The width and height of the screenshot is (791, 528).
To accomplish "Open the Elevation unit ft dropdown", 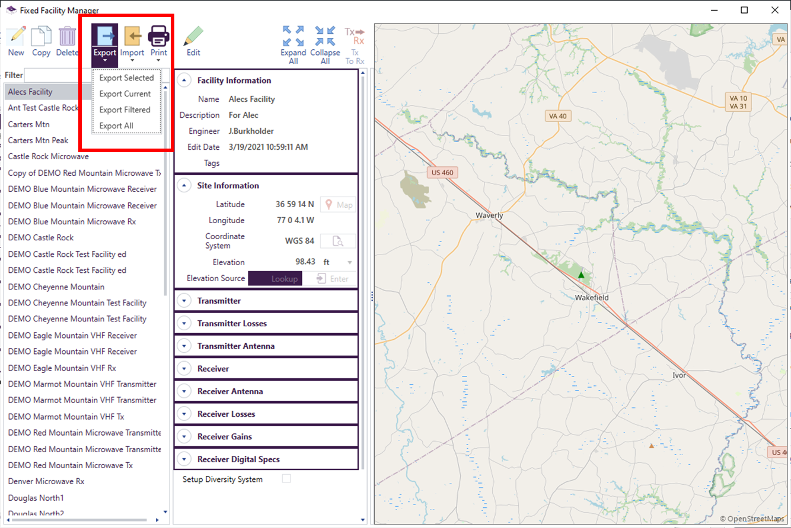I will click(x=349, y=262).
